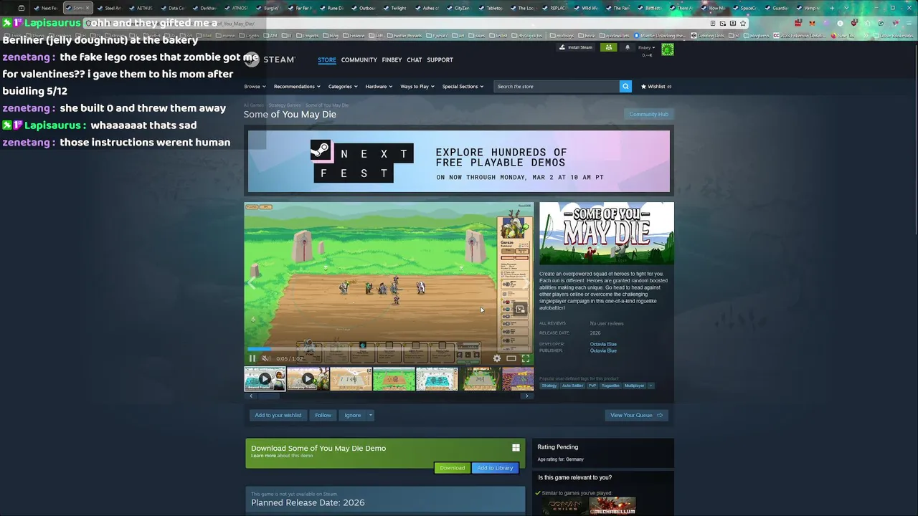
Task: Click the Follow button
Action: [323, 415]
